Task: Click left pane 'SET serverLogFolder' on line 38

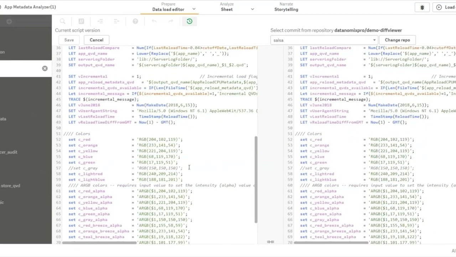Action: (92, 59)
